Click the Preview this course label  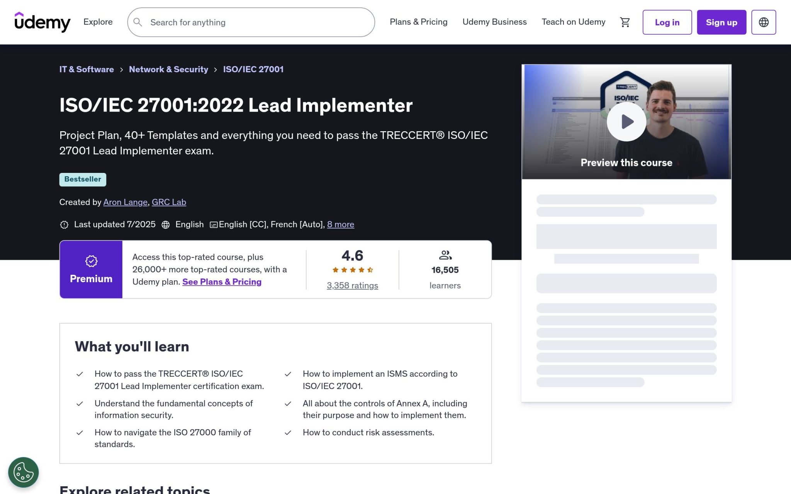point(626,163)
